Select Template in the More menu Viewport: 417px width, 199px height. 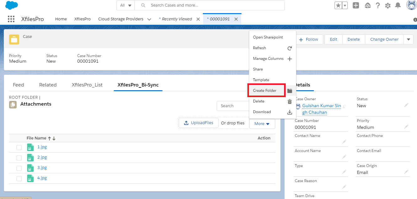click(272, 80)
